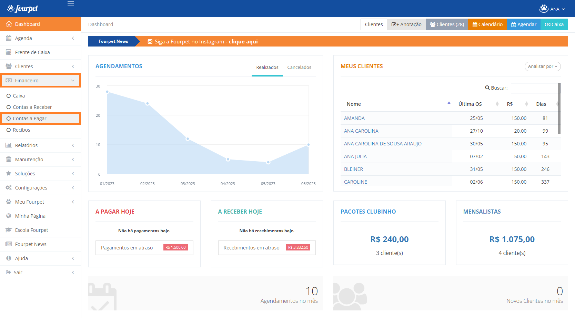Click the Fourpet logo
575x318 pixels.
[22, 8]
